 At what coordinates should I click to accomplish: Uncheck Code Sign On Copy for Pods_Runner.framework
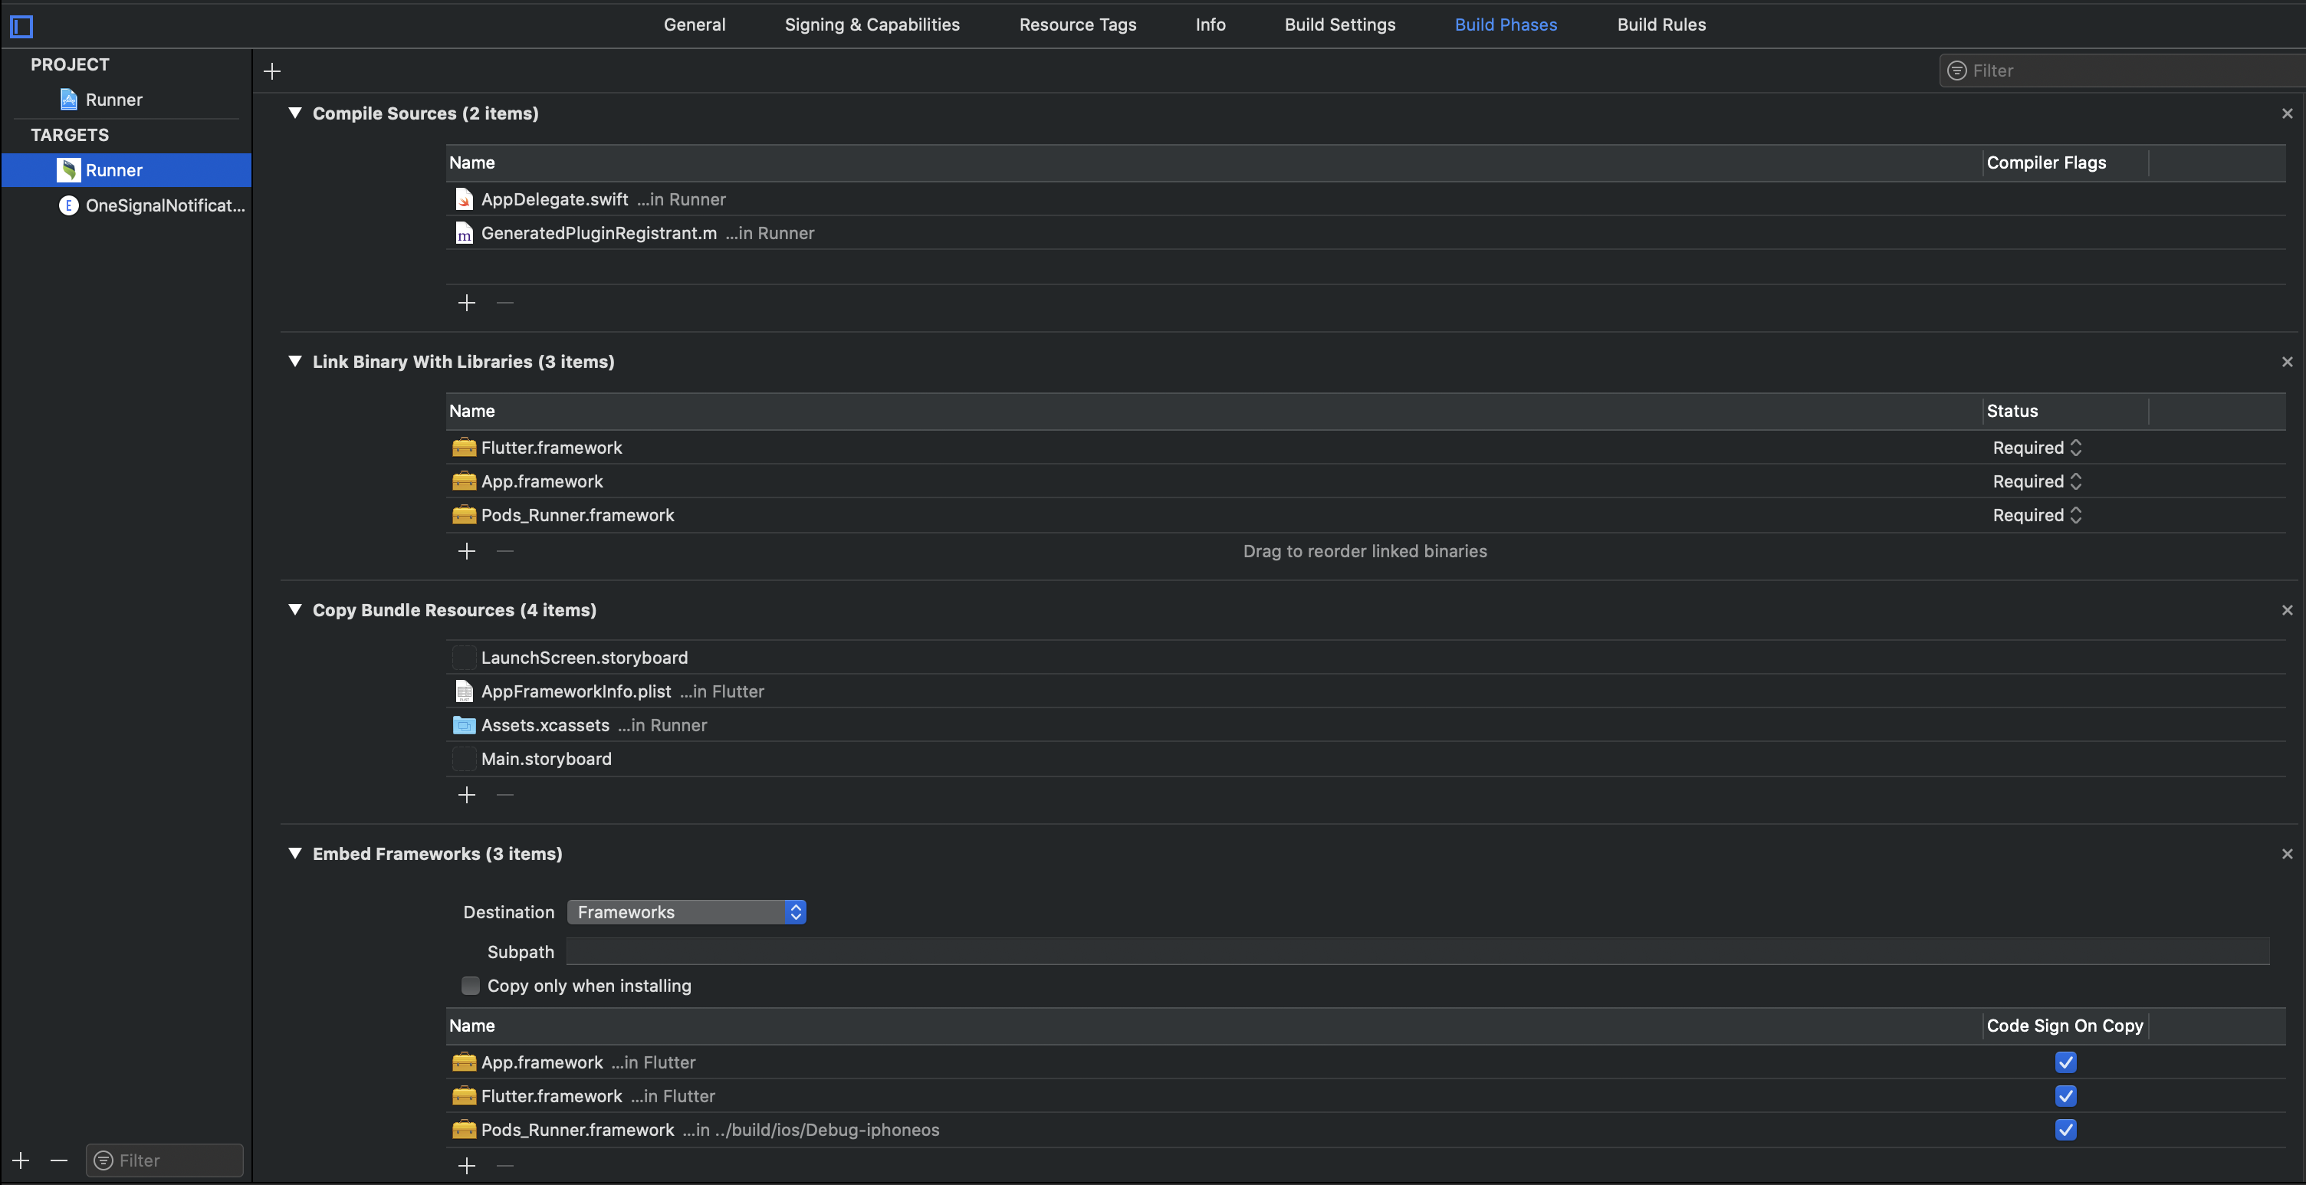coord(2065,1130)
